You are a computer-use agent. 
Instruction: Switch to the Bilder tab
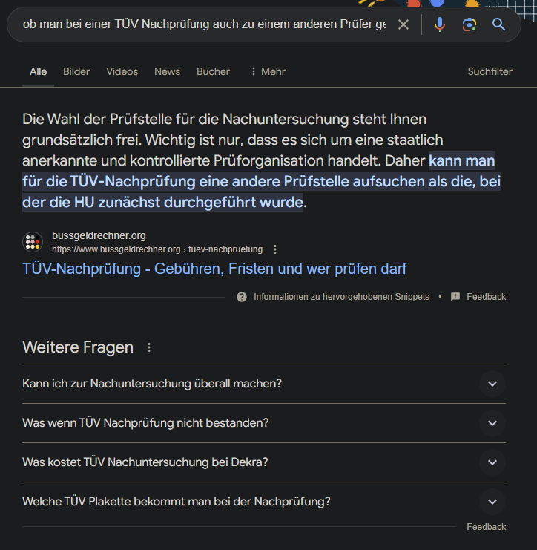point(76,71)
